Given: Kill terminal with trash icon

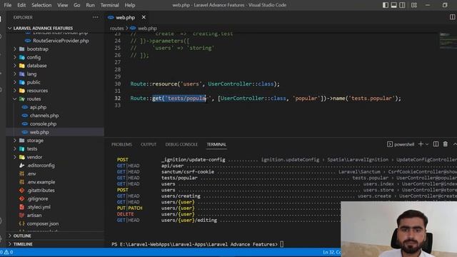Looking at the screenshot, I should pos(445,144).
